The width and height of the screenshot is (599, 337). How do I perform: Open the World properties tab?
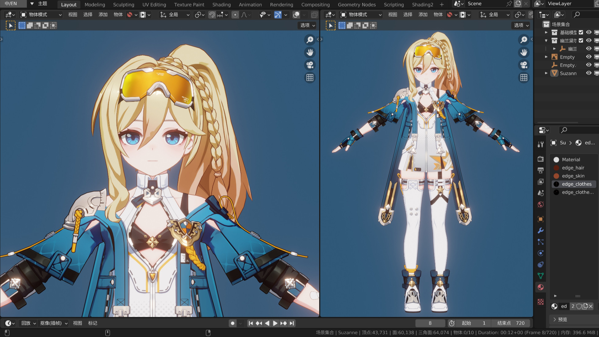[540, 205]
